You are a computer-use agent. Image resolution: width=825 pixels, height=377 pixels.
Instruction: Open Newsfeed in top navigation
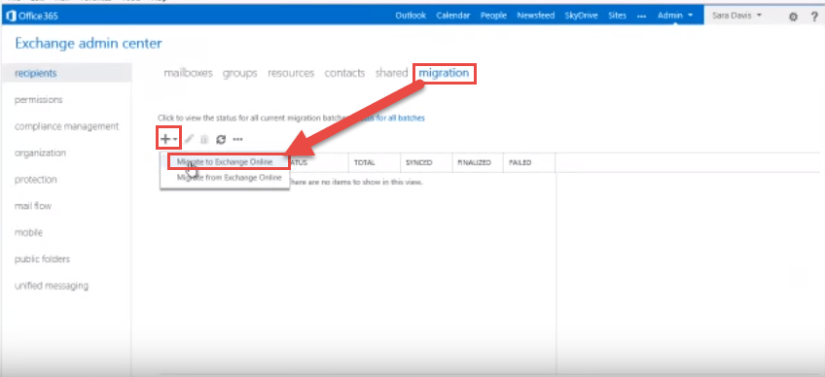click(x=536, y=16)
